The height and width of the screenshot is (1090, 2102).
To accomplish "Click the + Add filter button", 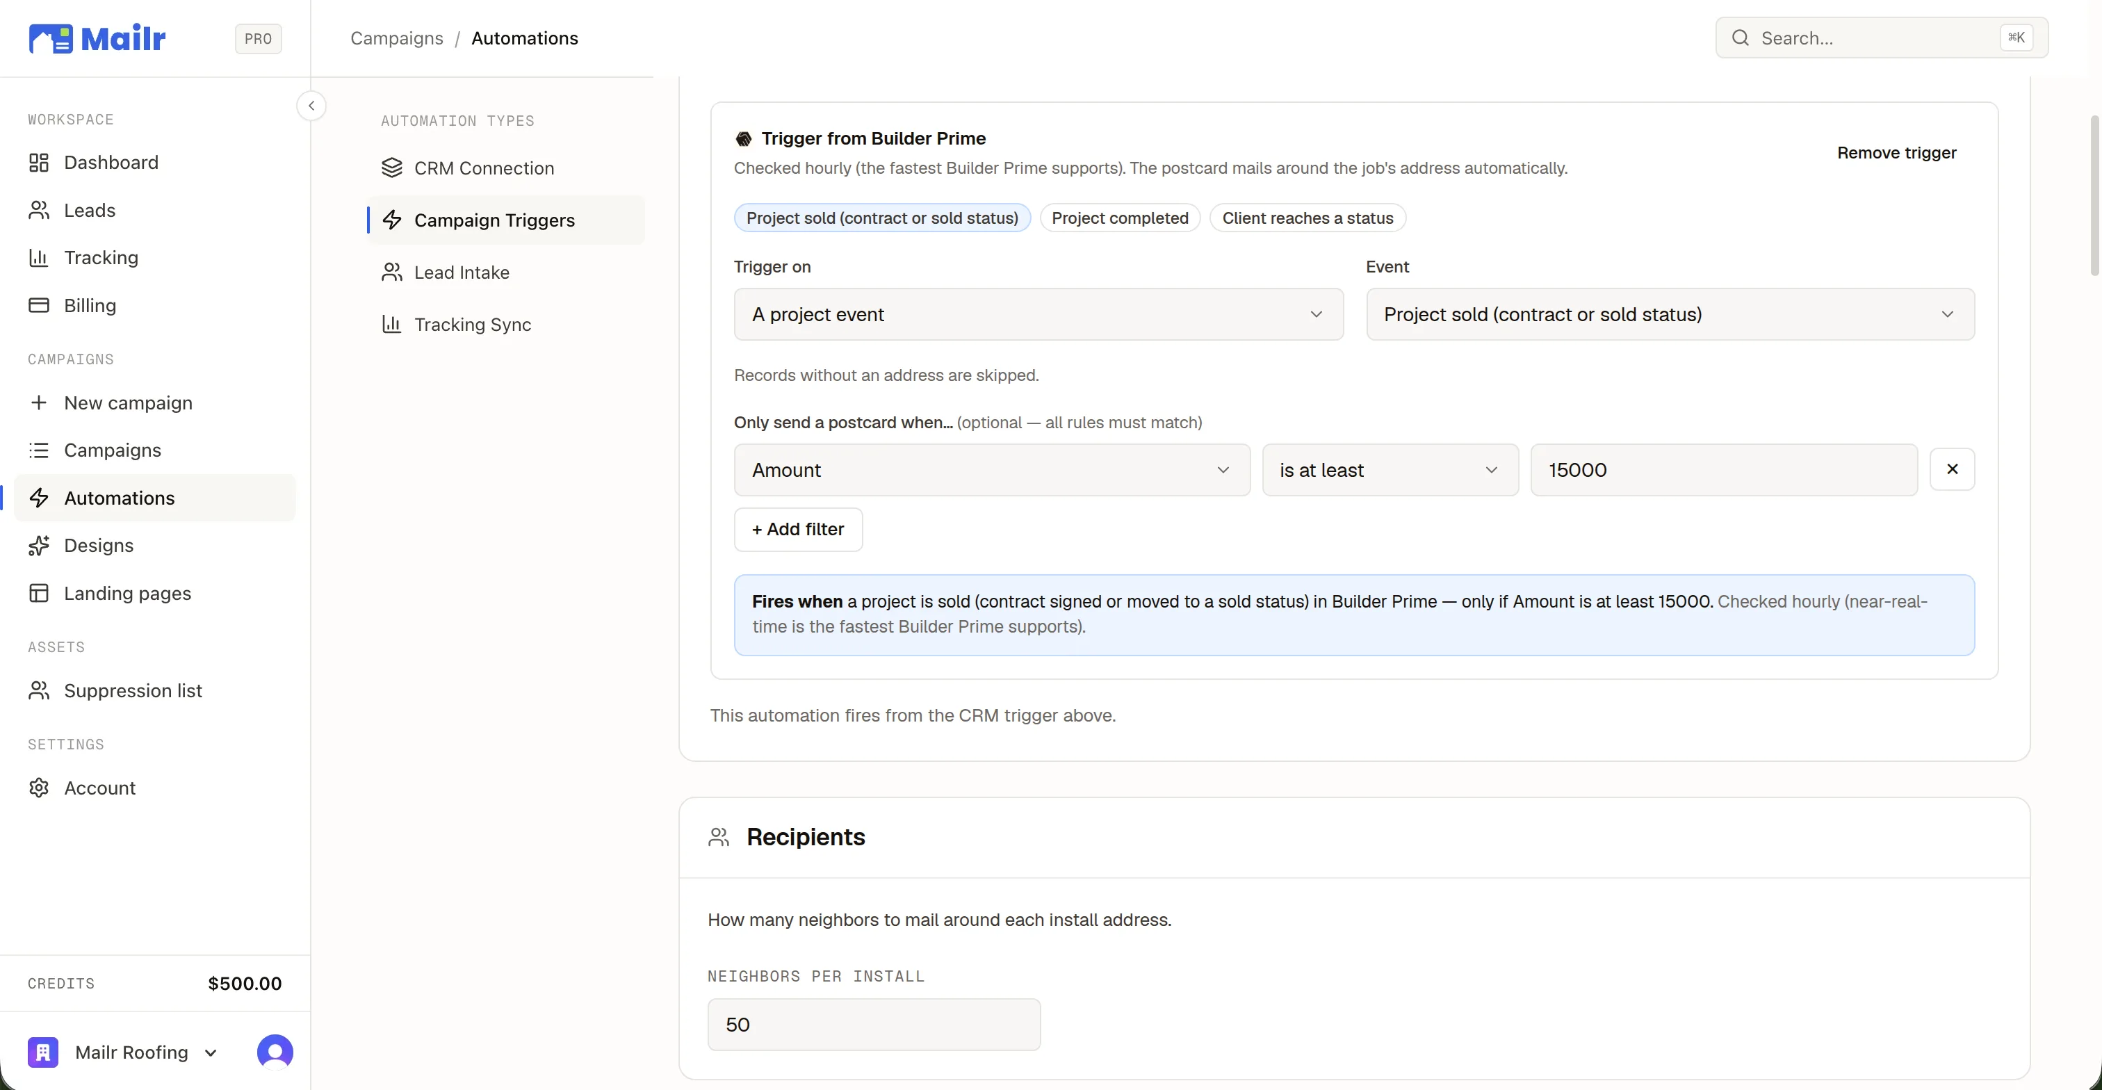I will (x=797, y=530).
